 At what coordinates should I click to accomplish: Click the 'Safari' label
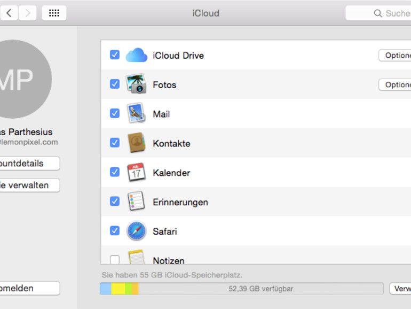(x=165, y=231)
